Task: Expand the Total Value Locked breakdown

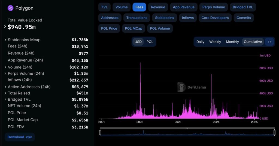Action: click(5, 27)
